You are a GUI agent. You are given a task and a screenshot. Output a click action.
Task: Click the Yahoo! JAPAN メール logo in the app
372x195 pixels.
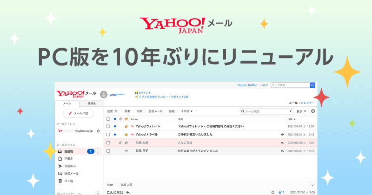[76, 94]
